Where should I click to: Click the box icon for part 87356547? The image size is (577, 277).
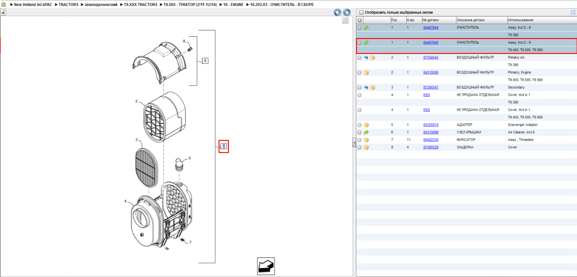372,88
